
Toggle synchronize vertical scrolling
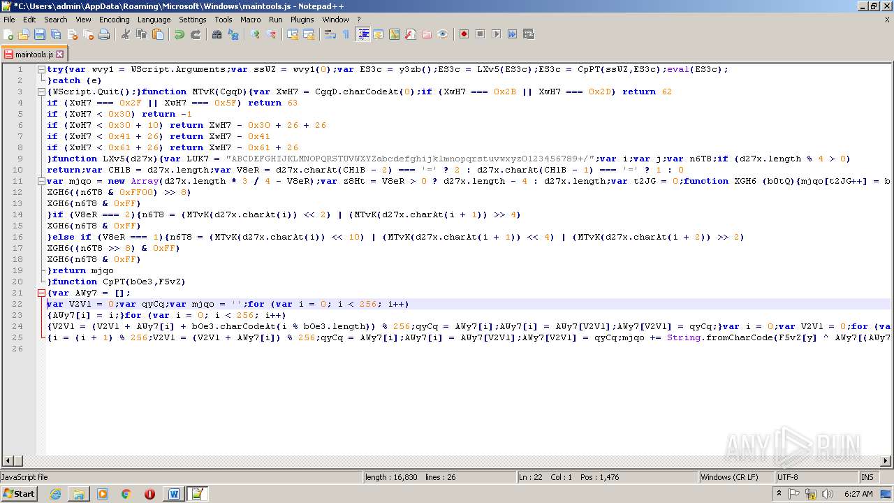pos(293,34)
